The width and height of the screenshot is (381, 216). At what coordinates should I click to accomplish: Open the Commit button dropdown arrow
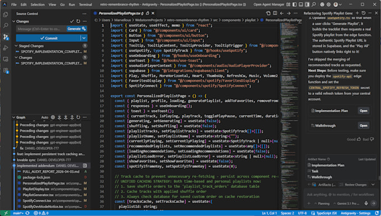tap(84, 38)
